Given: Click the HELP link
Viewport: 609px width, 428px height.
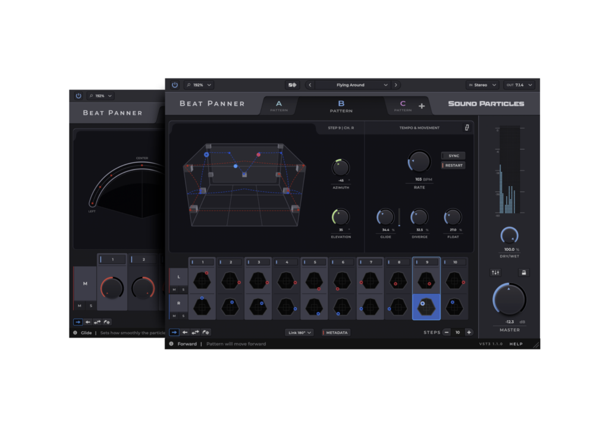Looking at the screenshot, I should (x=516, y=344).
